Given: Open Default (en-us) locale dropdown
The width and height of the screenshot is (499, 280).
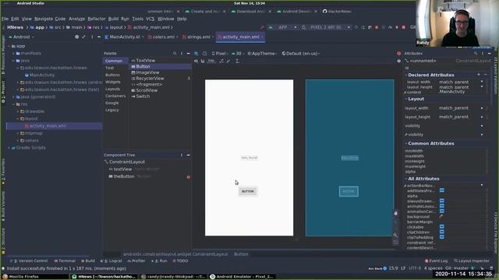Looking at the screenshot, I should point(301,54).
